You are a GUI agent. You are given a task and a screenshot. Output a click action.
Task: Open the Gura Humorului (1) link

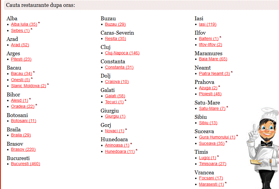[x=217, y=137]
